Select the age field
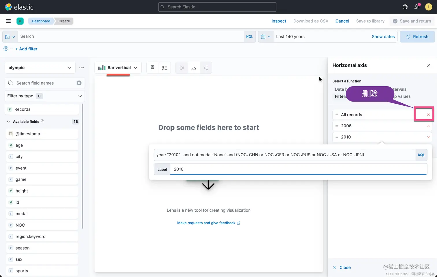437x277 pixels. point(42,145)
